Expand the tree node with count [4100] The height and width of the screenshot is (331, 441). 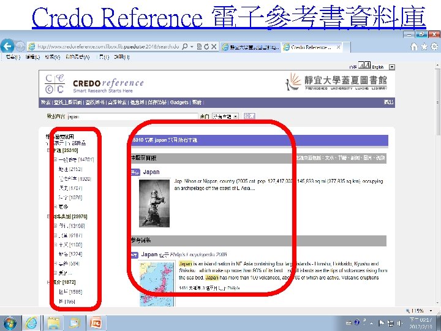tap(55, 245)
